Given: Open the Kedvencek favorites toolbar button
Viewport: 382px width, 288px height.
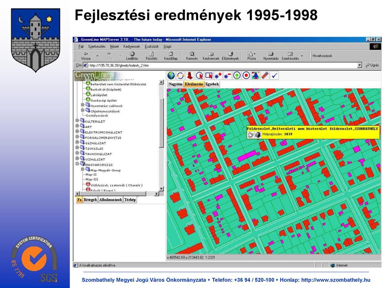Looking at the screenshot, I should click(x=211, y=56).
